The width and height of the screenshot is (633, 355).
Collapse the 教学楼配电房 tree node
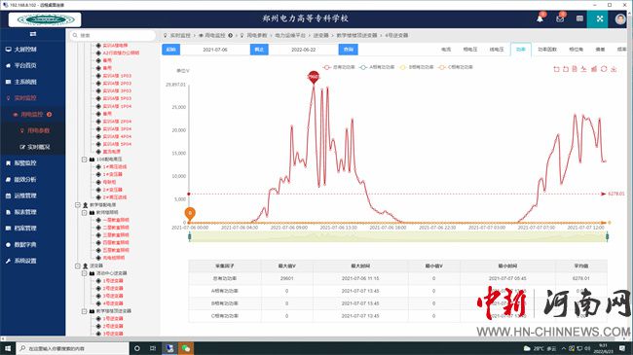78,205
